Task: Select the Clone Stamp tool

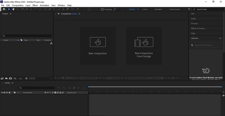Action: click(63, 9)
